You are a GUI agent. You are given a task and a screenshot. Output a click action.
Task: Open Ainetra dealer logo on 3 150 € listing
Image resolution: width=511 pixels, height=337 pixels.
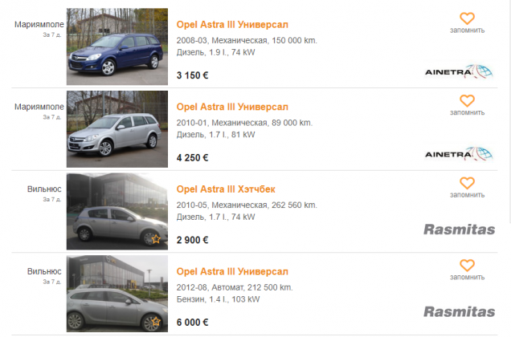pos(459,72)
